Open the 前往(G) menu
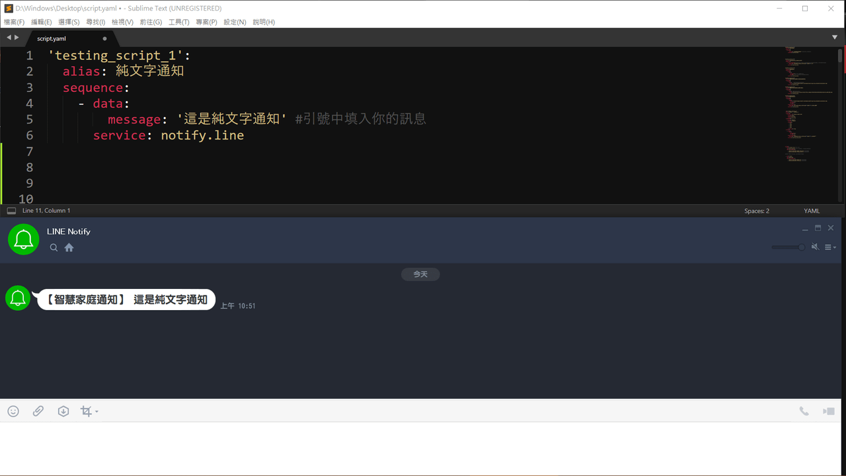 pyautogui.click(x=151, y=22)
